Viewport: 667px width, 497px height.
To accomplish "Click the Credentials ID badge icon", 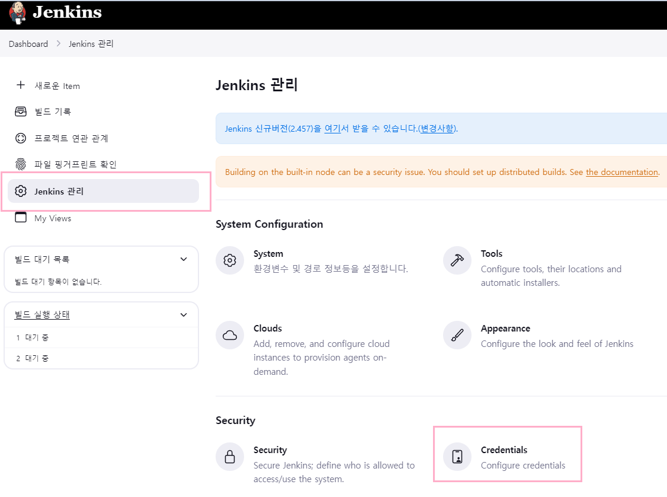I will pyautogui.click(x=457, y=457).
